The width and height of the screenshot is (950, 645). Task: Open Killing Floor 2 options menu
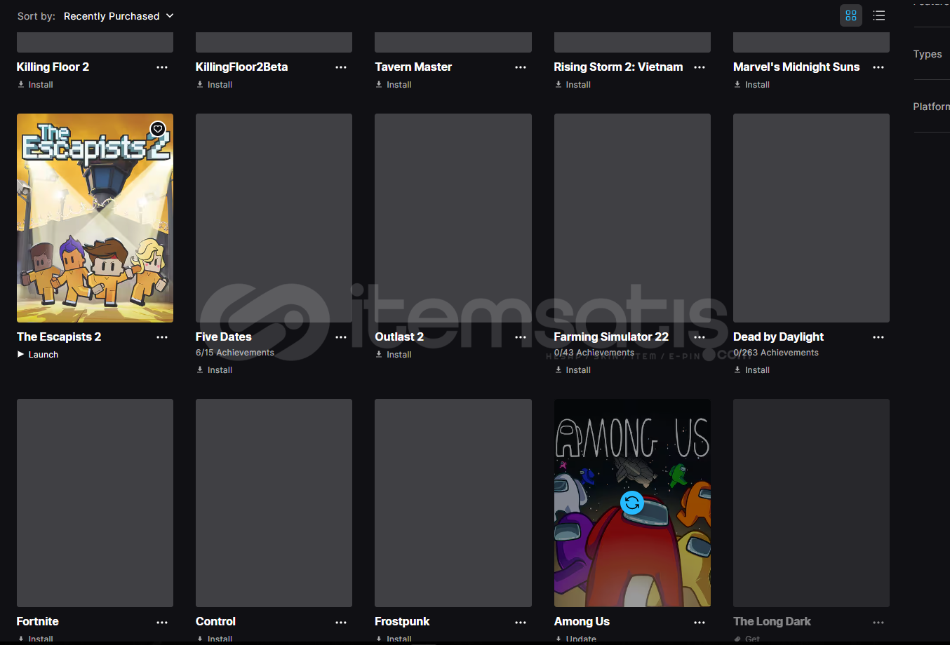pos(162,67)
